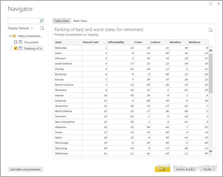The width and height of the screenshot is (223, 177).
Task: Click the scroll down arrow of preview
Action: pos(211,151)
